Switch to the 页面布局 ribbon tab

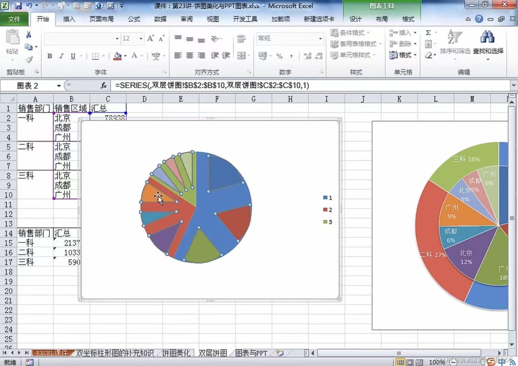pyautogui.click(x=101, y=19)
